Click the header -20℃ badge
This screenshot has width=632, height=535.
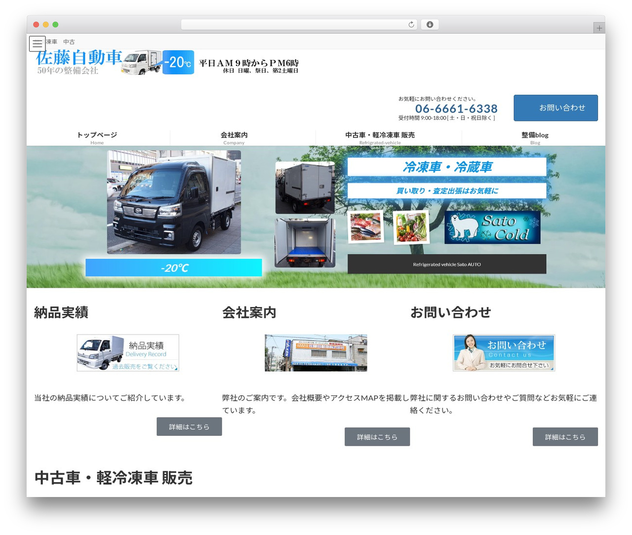coord(178,62)
